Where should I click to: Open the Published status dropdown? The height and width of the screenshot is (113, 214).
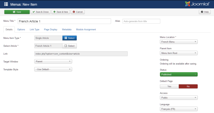(x=179, y=74)
